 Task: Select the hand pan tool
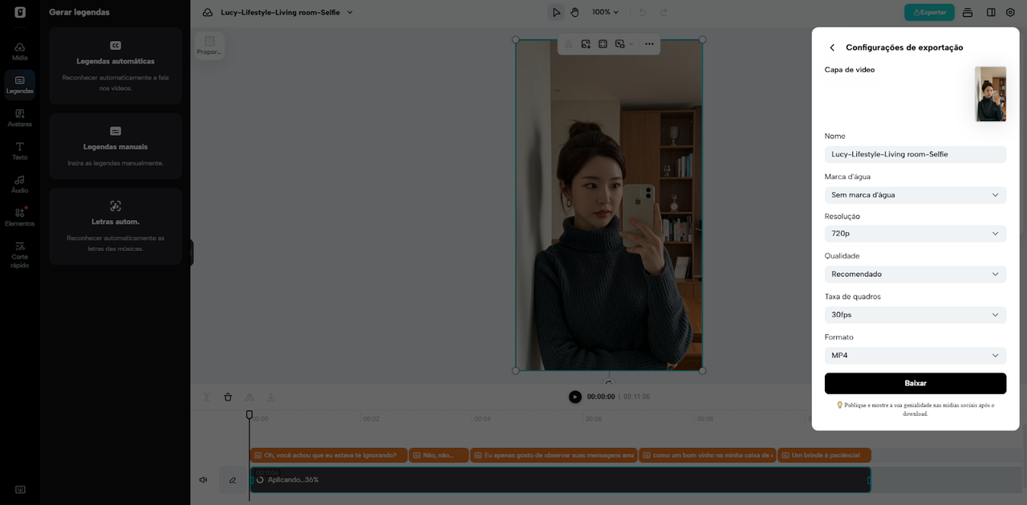pos(574,12)
